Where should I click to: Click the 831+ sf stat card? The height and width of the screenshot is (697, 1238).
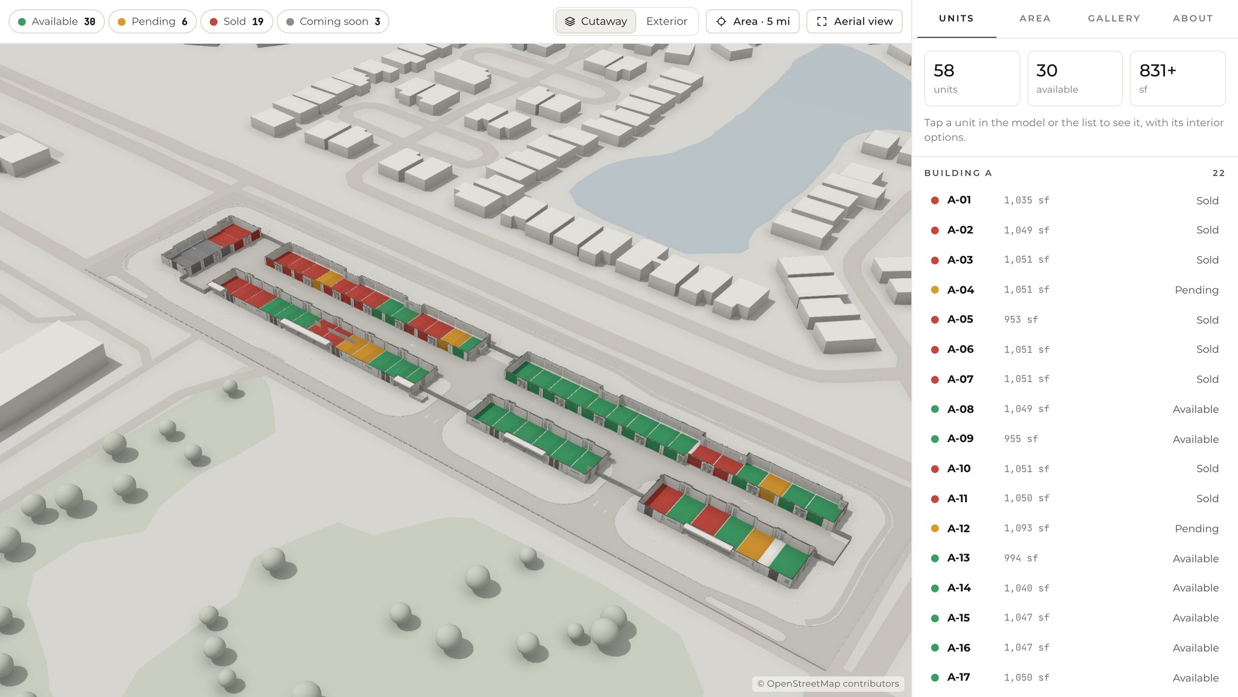tap(1178, 78)
